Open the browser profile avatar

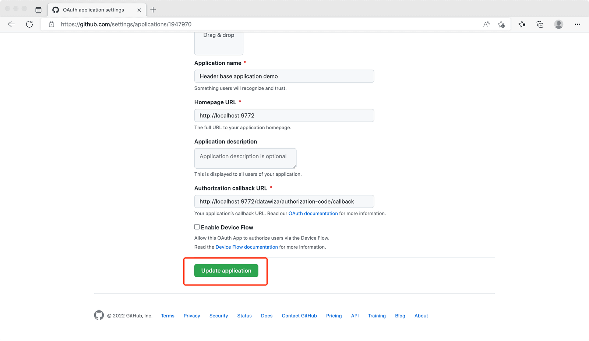click(x=559, y=24)
